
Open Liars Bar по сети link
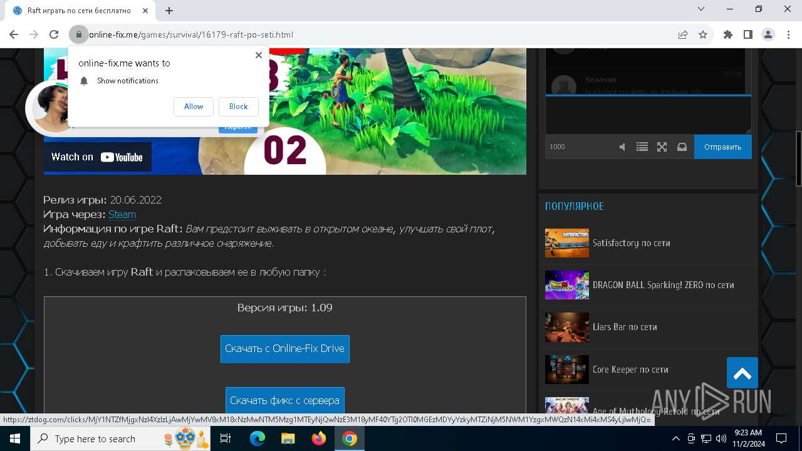tap(625, 327)
